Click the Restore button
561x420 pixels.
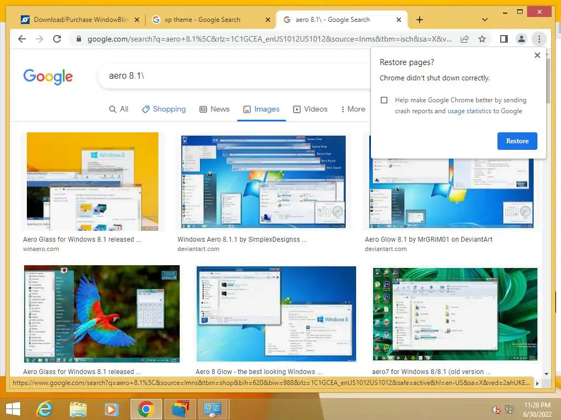517,141
